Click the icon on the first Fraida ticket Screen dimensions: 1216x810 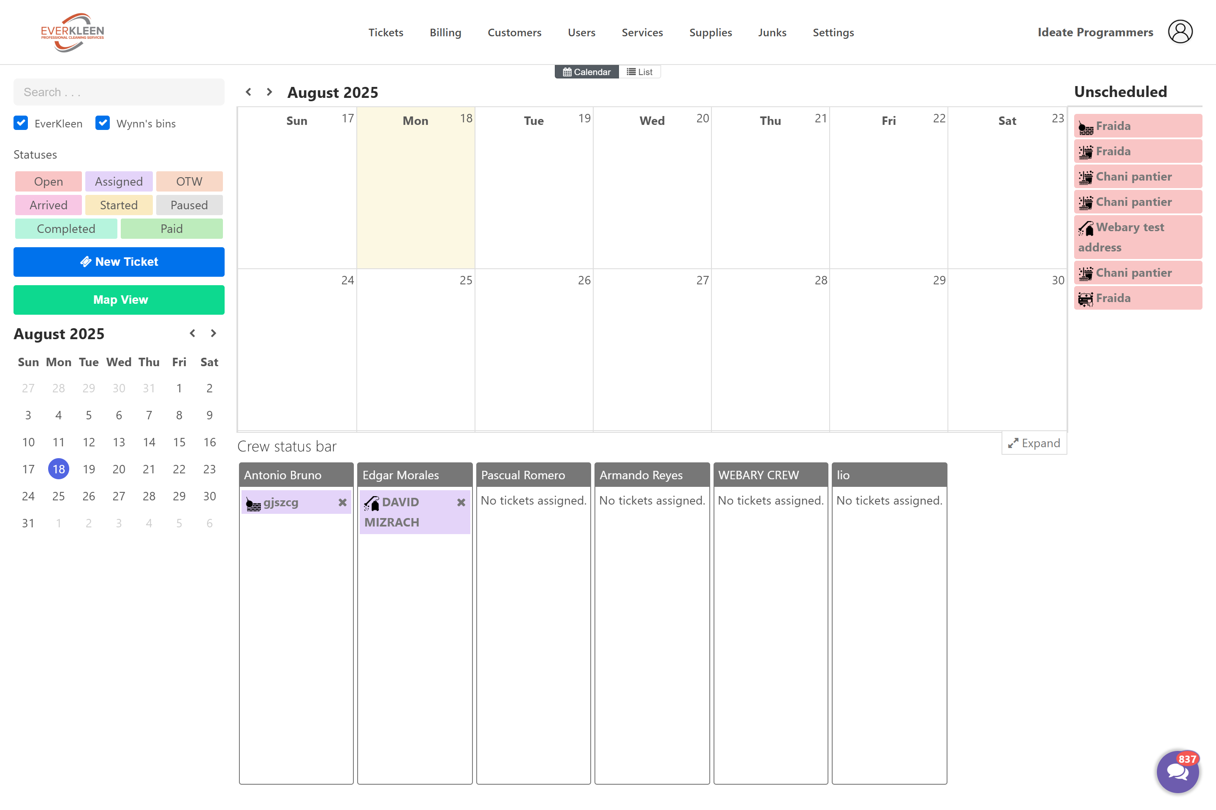click(x=1086, y=127)
